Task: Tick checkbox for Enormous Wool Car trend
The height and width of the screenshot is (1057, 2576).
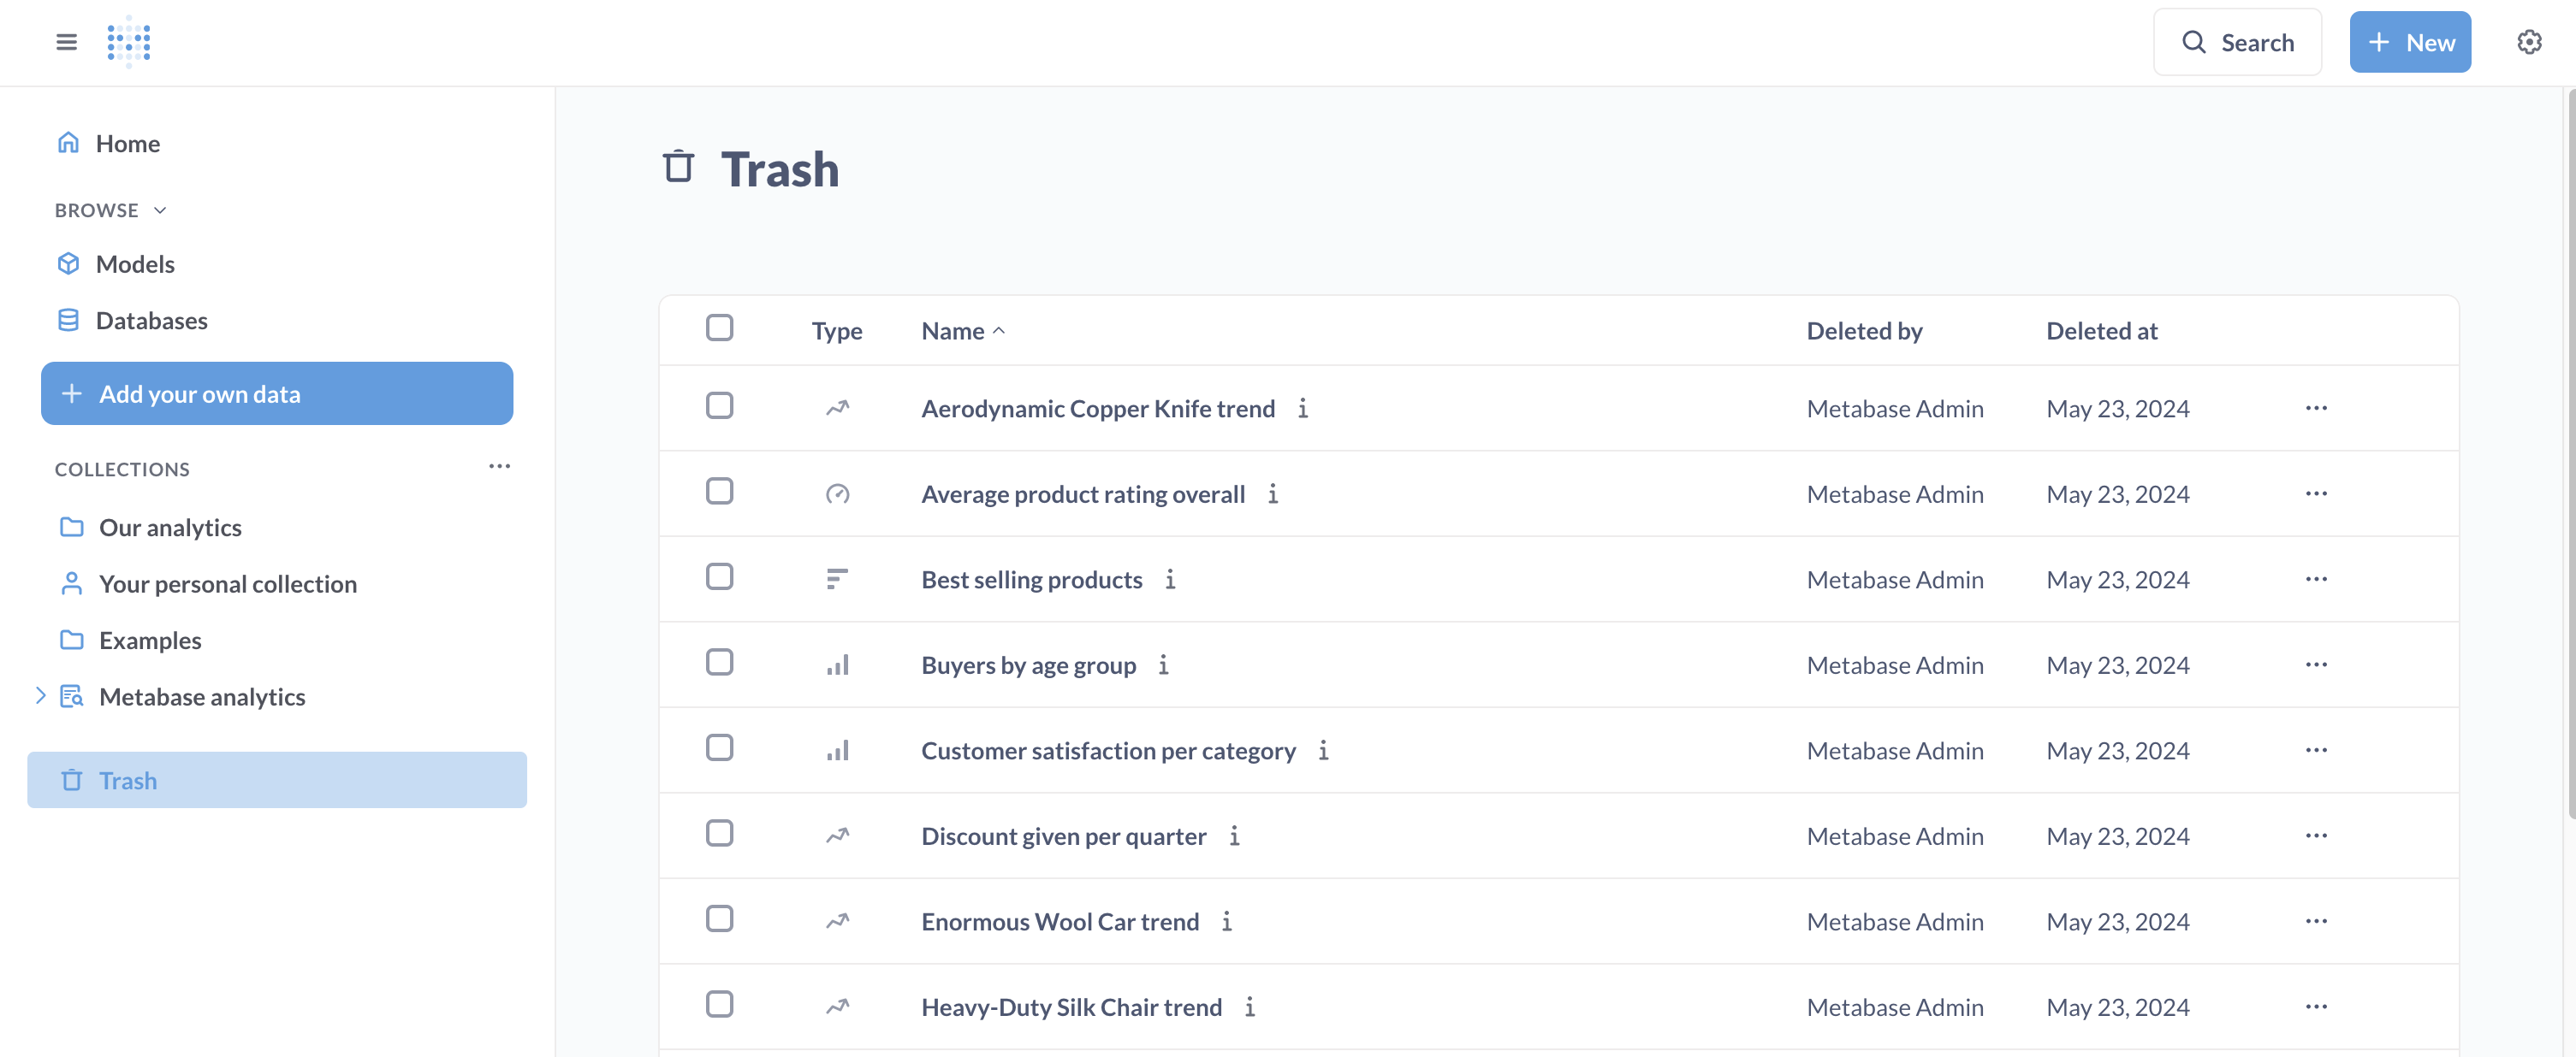Action: [719, 919]
